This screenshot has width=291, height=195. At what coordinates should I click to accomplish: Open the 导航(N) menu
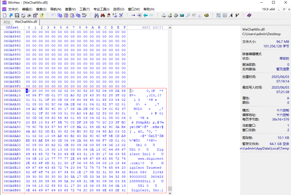[56, 9]
